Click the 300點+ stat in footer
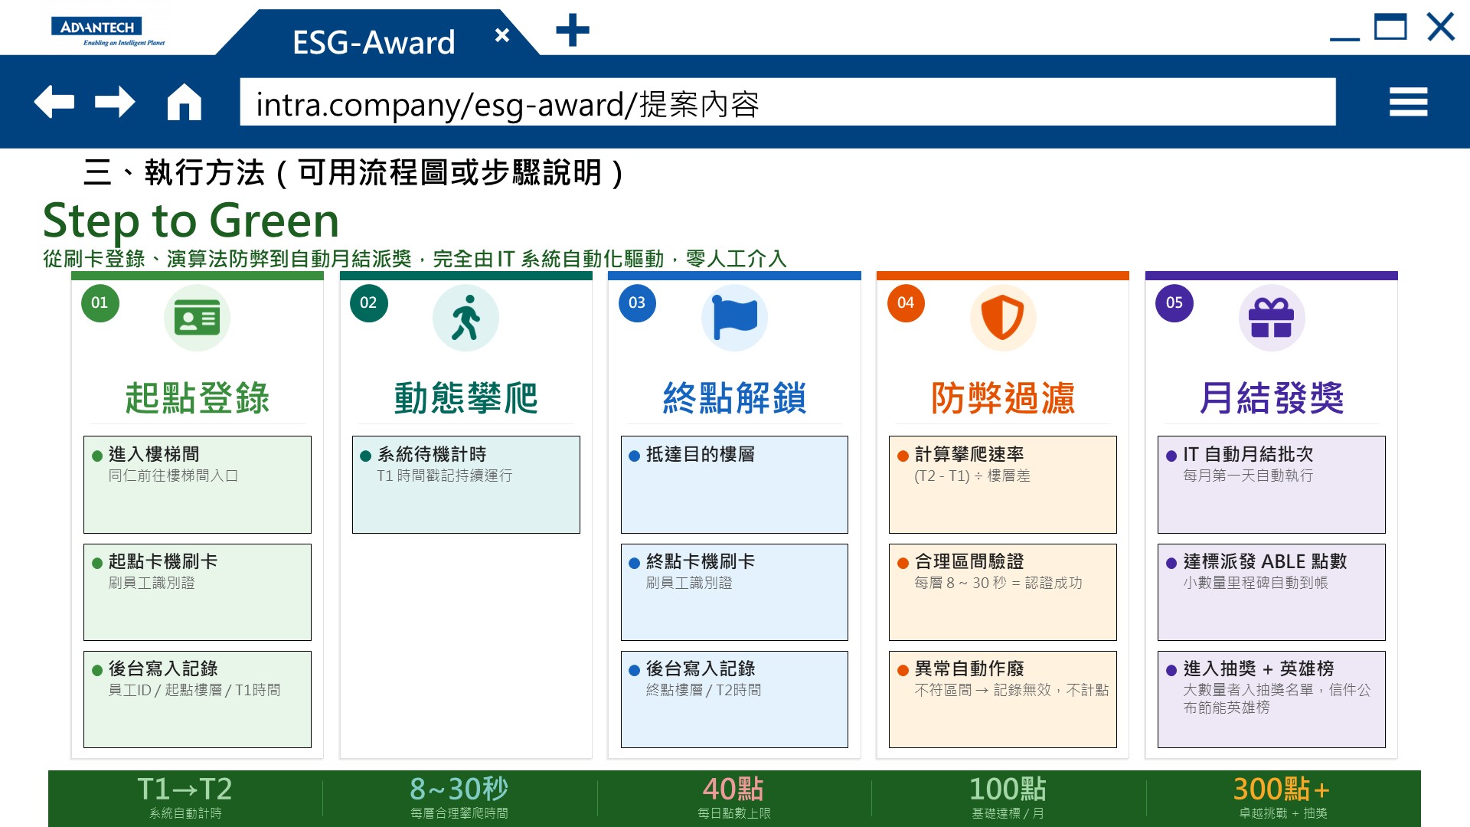This screenshot has width=1470, height=827. tap(1282, 797)
